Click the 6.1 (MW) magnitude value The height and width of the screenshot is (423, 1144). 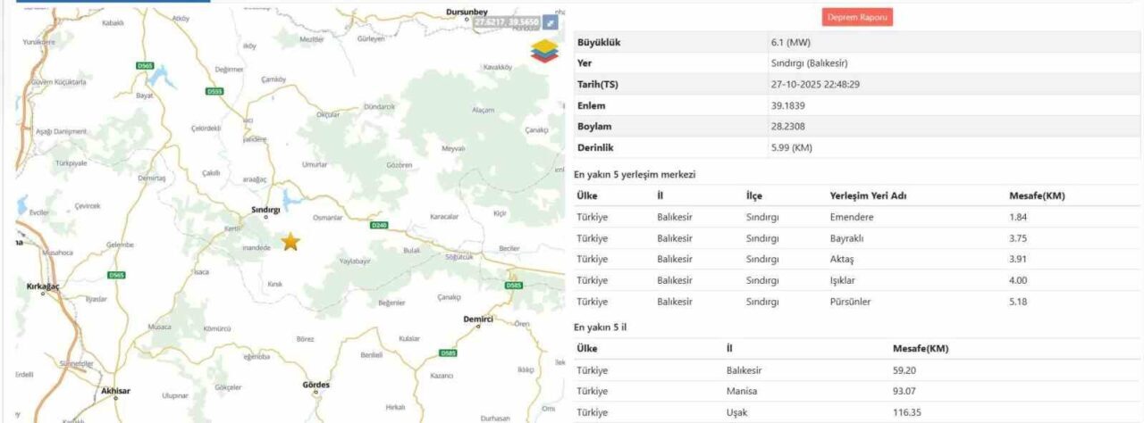[x=790, y=42]
